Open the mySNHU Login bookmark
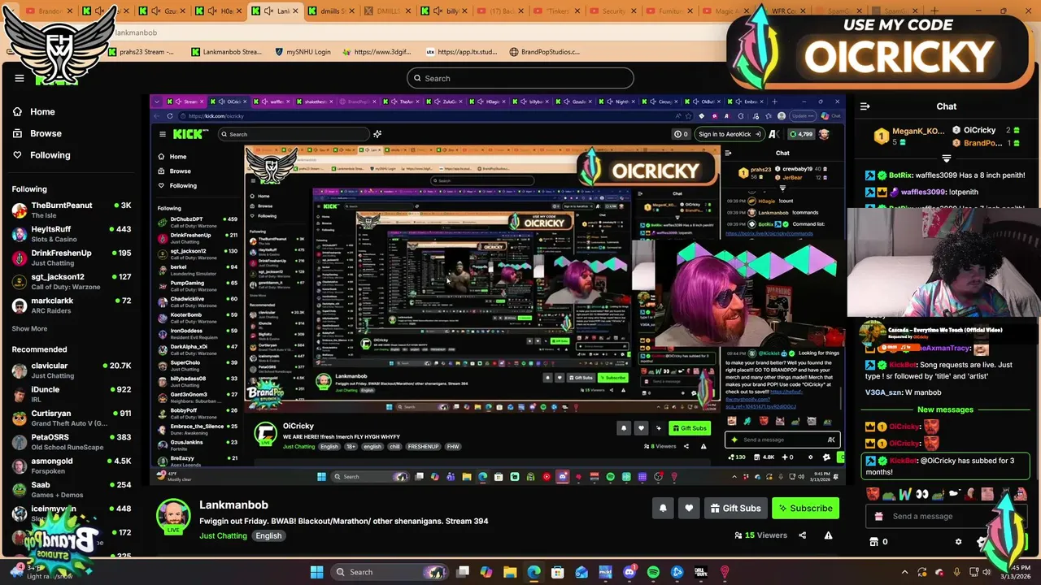Viewport: 1041px width, 585px height. coord(302,52)
